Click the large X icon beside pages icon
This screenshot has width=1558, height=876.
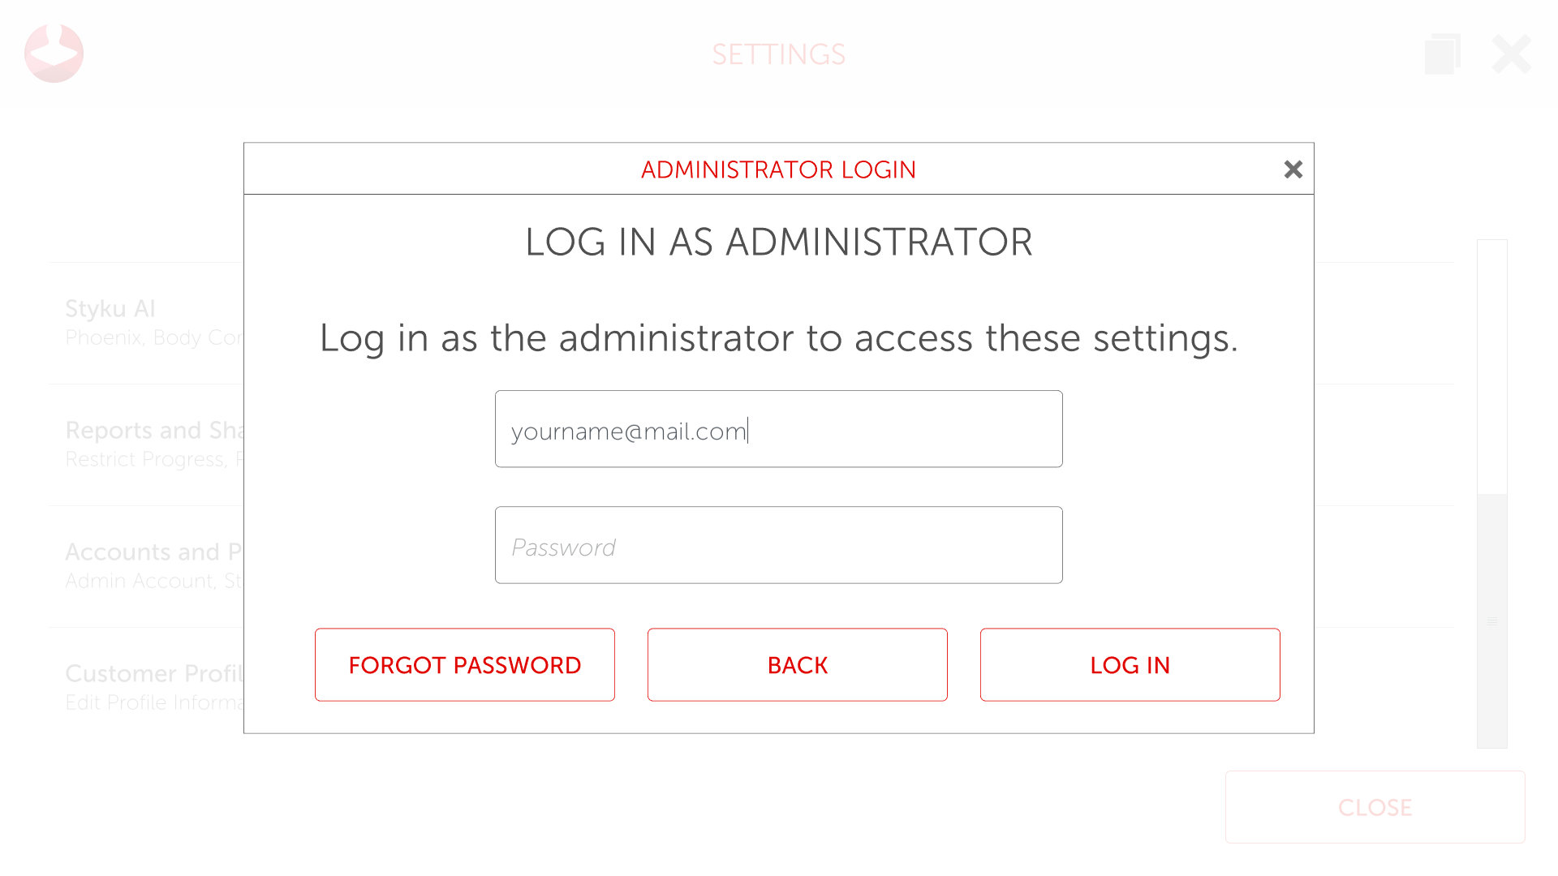click(x=1511, y=54)
